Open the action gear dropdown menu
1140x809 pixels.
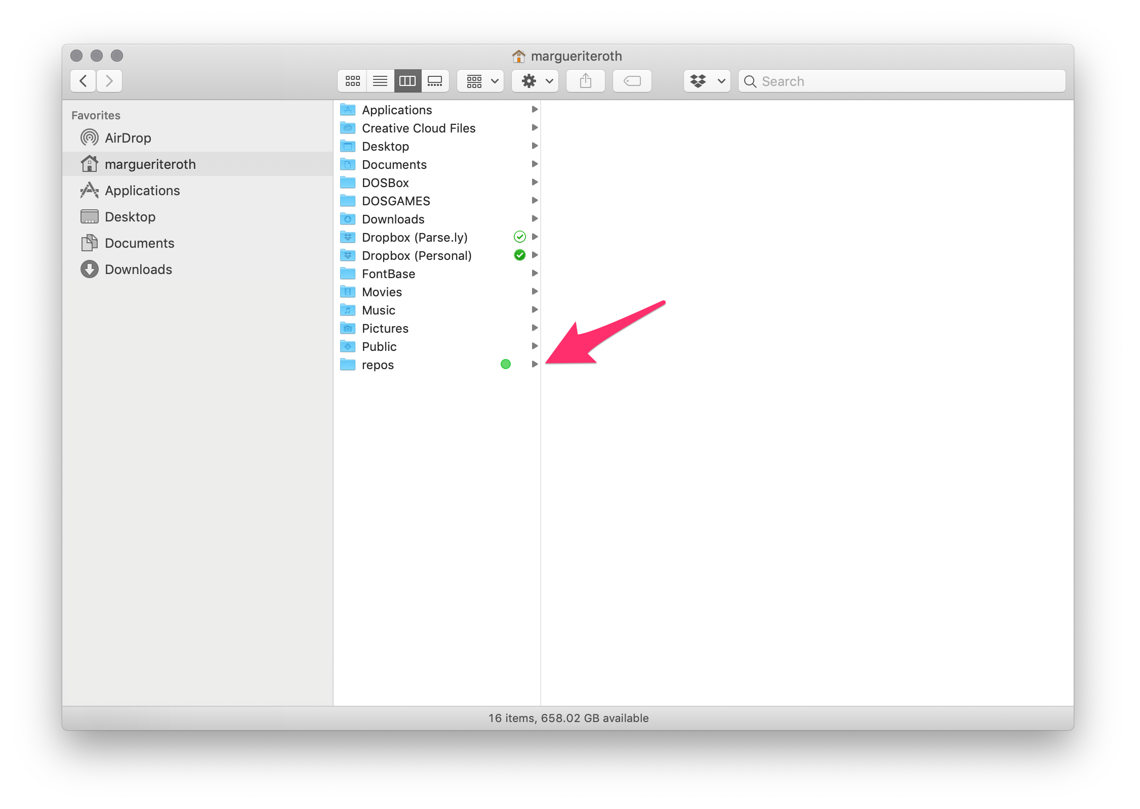[x=535, y=81]
